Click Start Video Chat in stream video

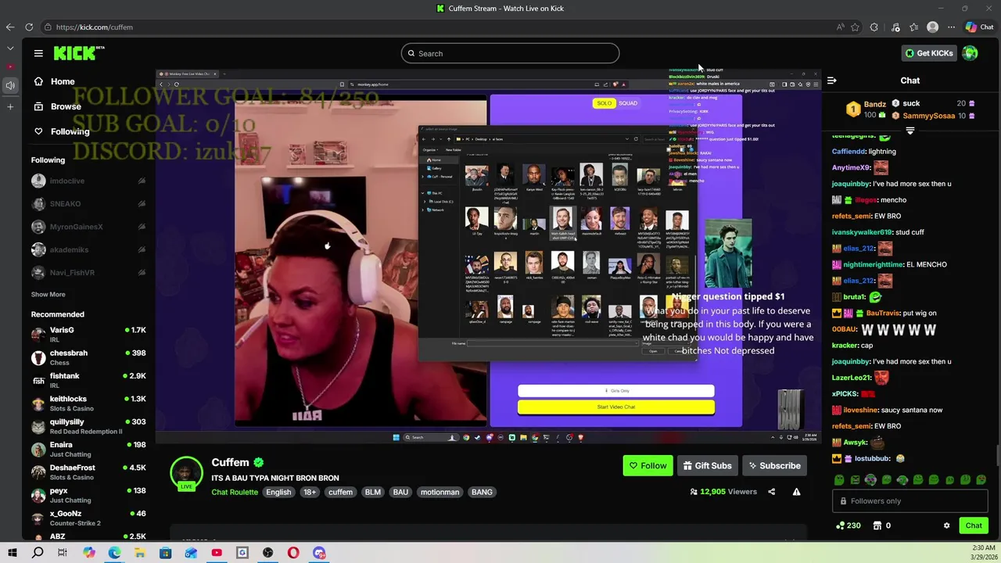(x=615, y=407)
